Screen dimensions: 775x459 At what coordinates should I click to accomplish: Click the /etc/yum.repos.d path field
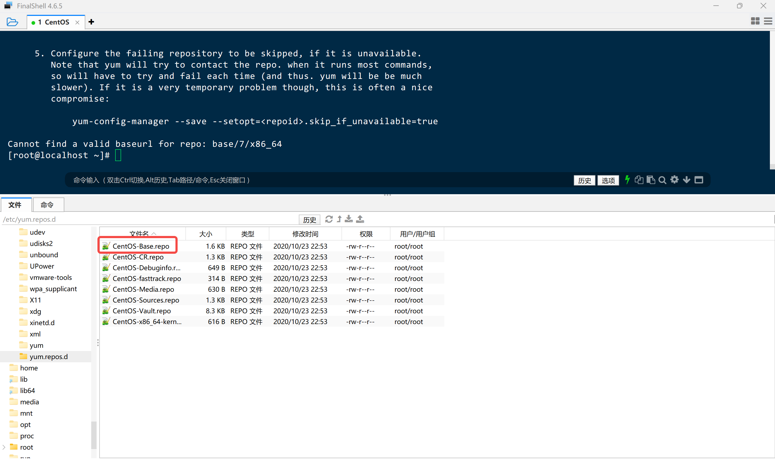pos(148,219)
